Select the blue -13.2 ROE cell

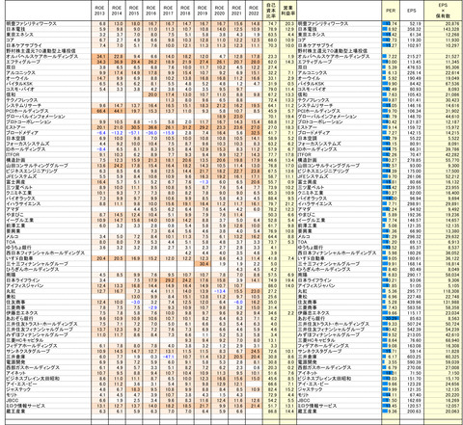117,133
